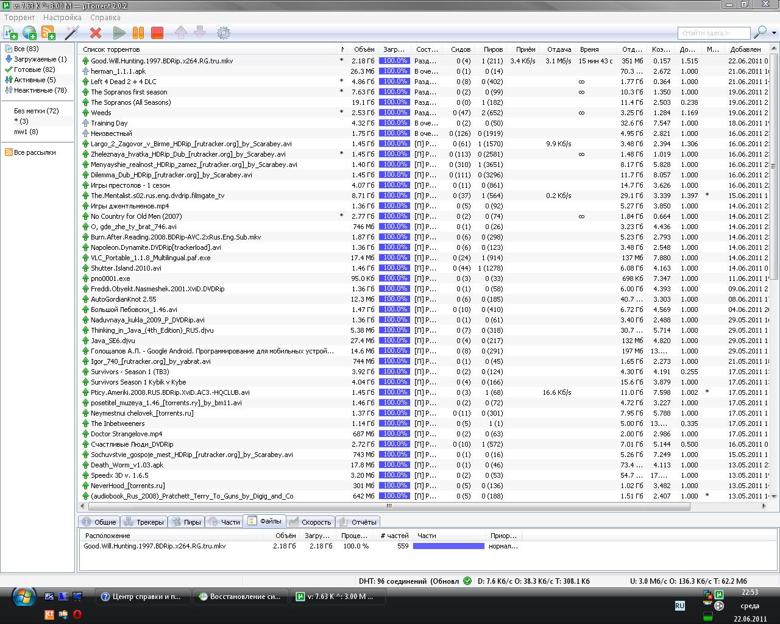The height and width of the screenshot is (624, 780).
Task: Click the Add Torrent toolbar icon
Action: click(x=10, y=33)
